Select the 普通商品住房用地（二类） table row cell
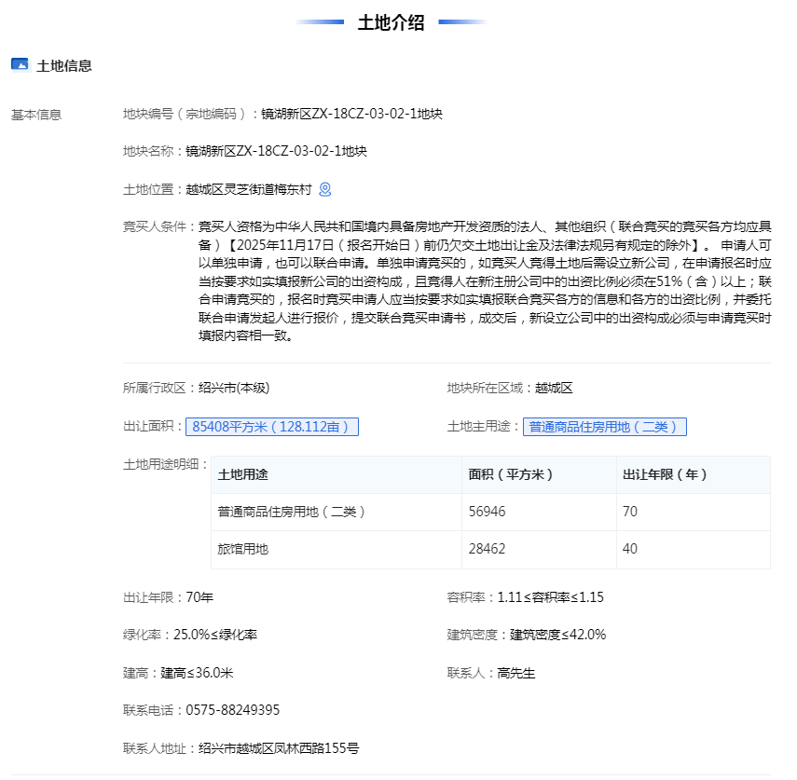This screenshot has width=797, height=780. click(292, 512)
